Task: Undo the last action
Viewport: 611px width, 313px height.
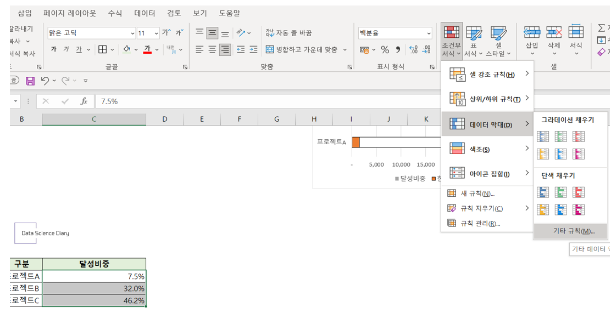Action: tap(45, 81)
